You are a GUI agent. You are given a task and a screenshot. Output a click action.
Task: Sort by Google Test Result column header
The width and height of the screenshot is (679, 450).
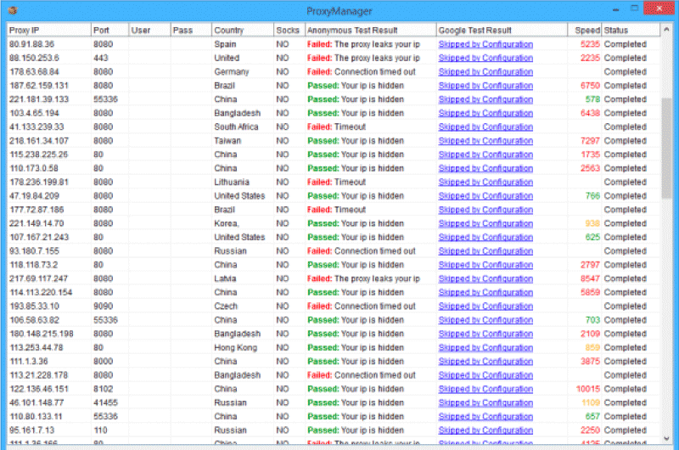502,30
